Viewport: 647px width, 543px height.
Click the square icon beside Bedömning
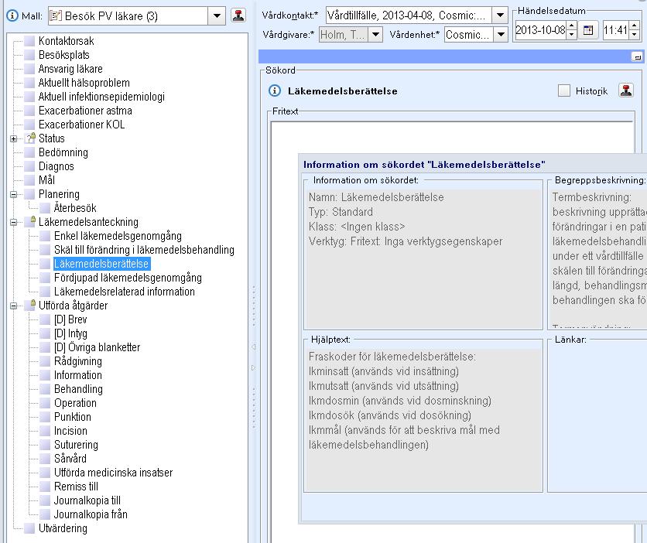[x=29, y=152]
